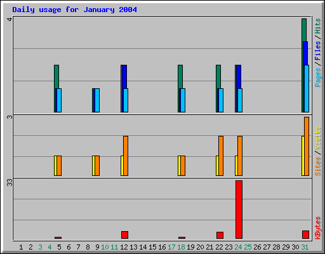The height and width of the screenshot is (254, 325).
Task: Click day label "20" on the x-axis
Action: click(200, 247)
